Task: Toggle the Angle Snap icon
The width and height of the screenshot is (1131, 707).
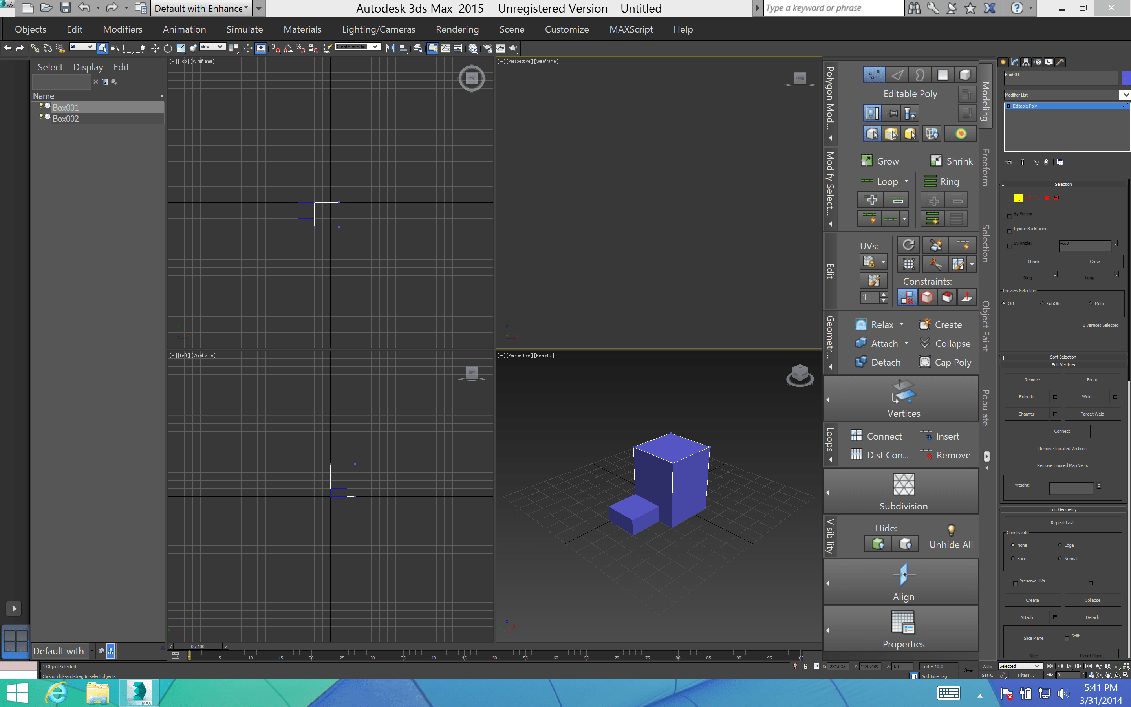Action: [288, 48]
